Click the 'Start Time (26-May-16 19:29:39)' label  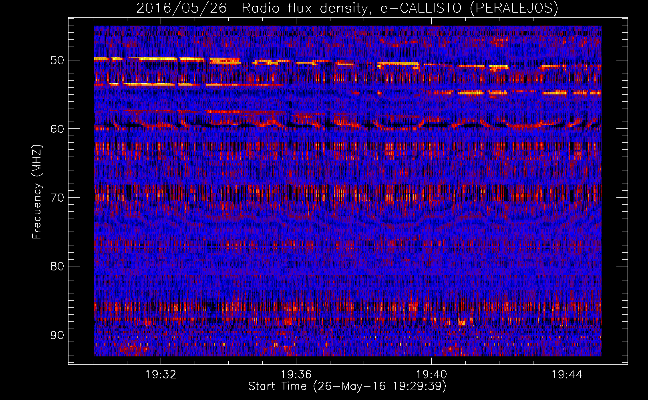tap(347, 386)
